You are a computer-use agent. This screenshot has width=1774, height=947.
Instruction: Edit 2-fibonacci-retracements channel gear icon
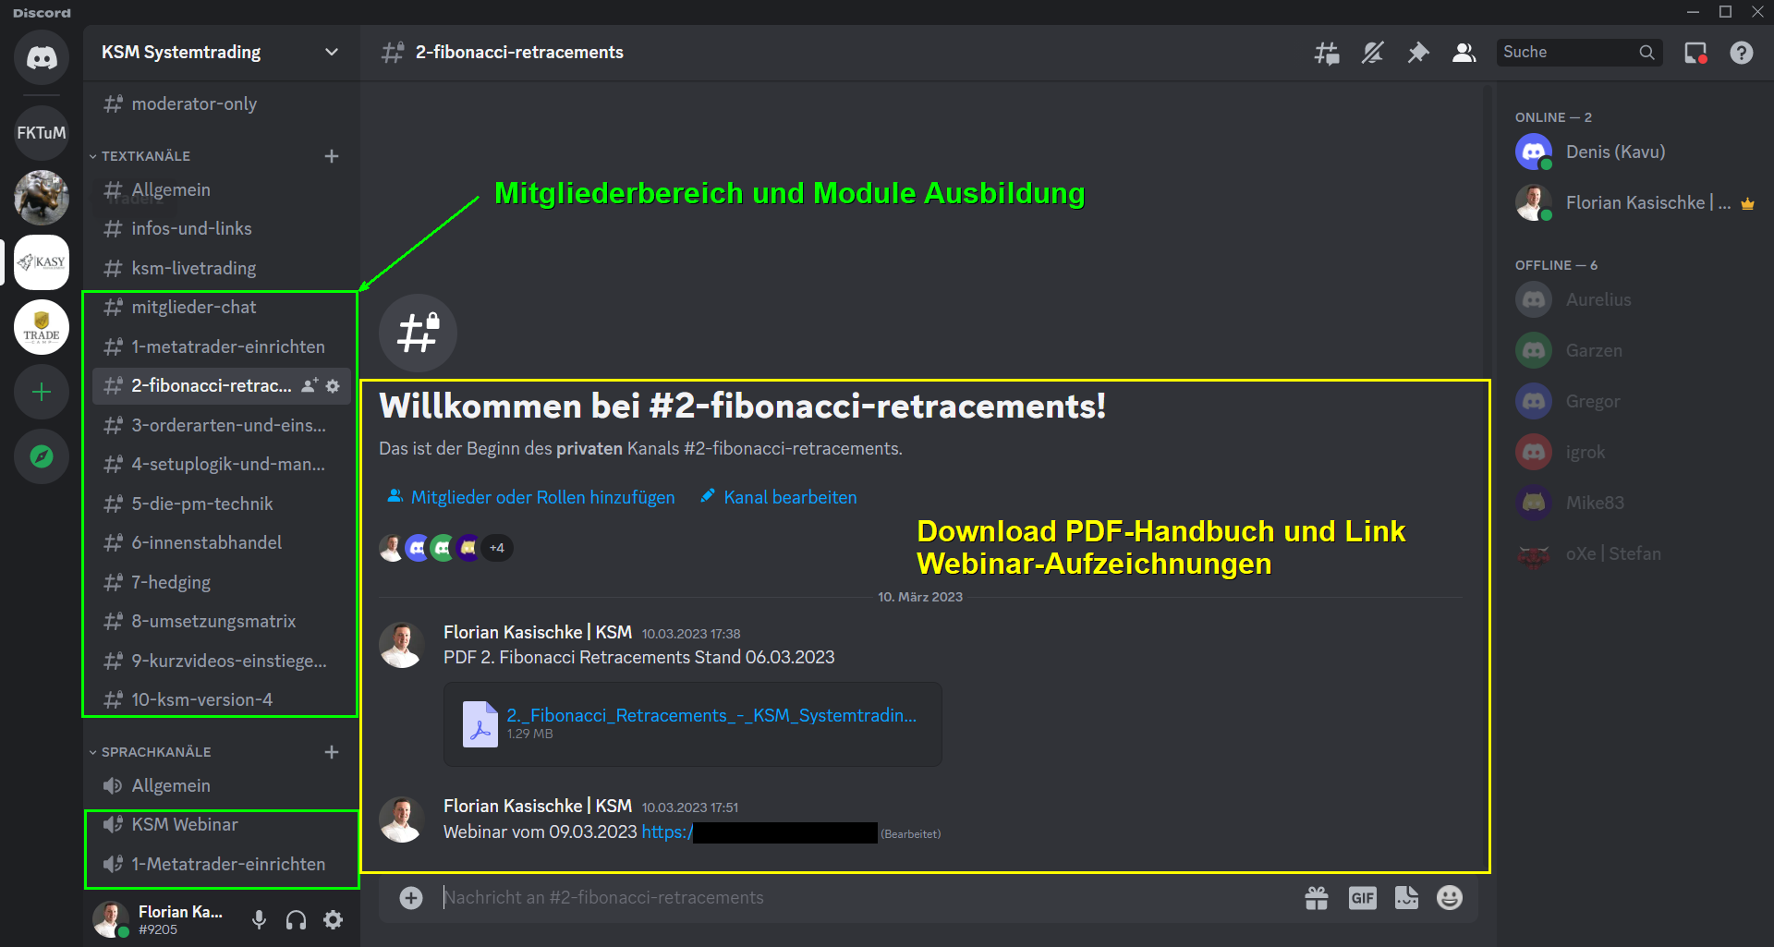334,385
